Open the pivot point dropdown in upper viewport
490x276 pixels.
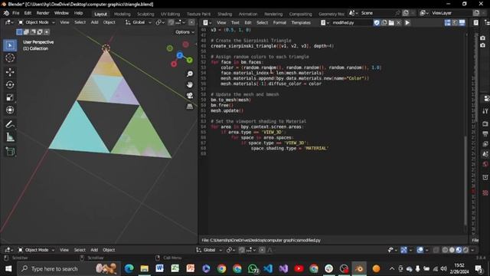pyautogui.click(x=160, y=22)
